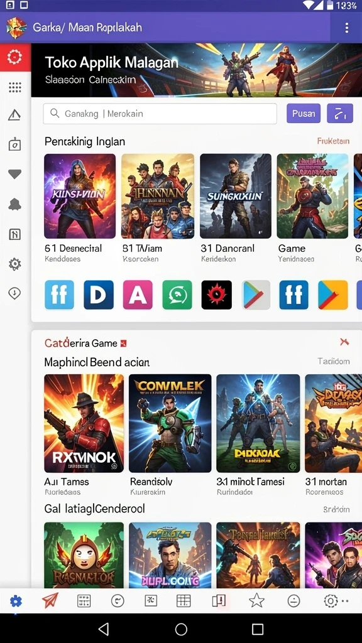Select the red sidebar icon at top
362x643 pixels.
(x=15, y=57)
